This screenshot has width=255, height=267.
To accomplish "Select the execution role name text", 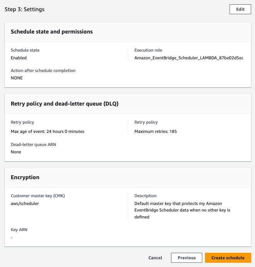I will click(189, 58).
